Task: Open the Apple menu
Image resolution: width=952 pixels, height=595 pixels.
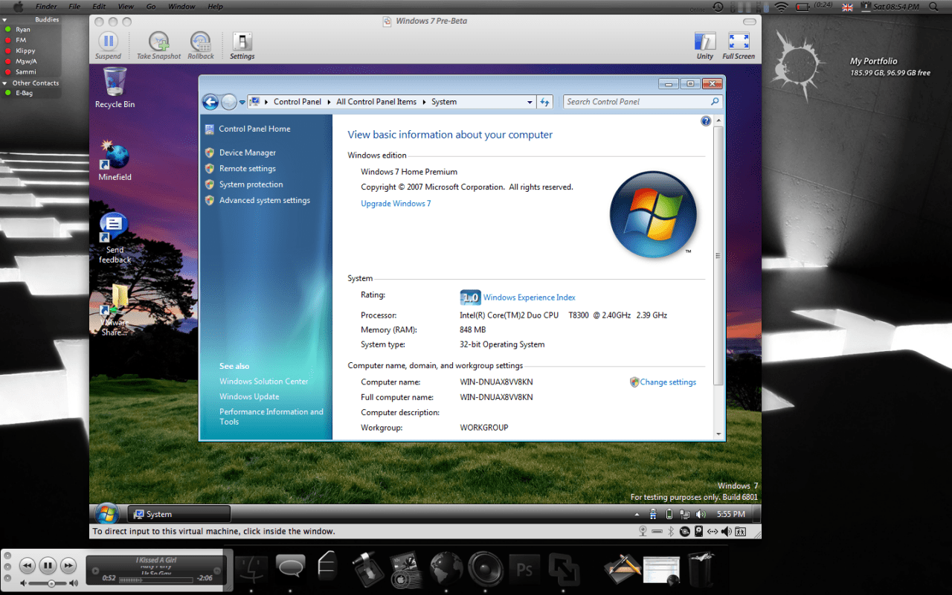Action: point(19,7)
